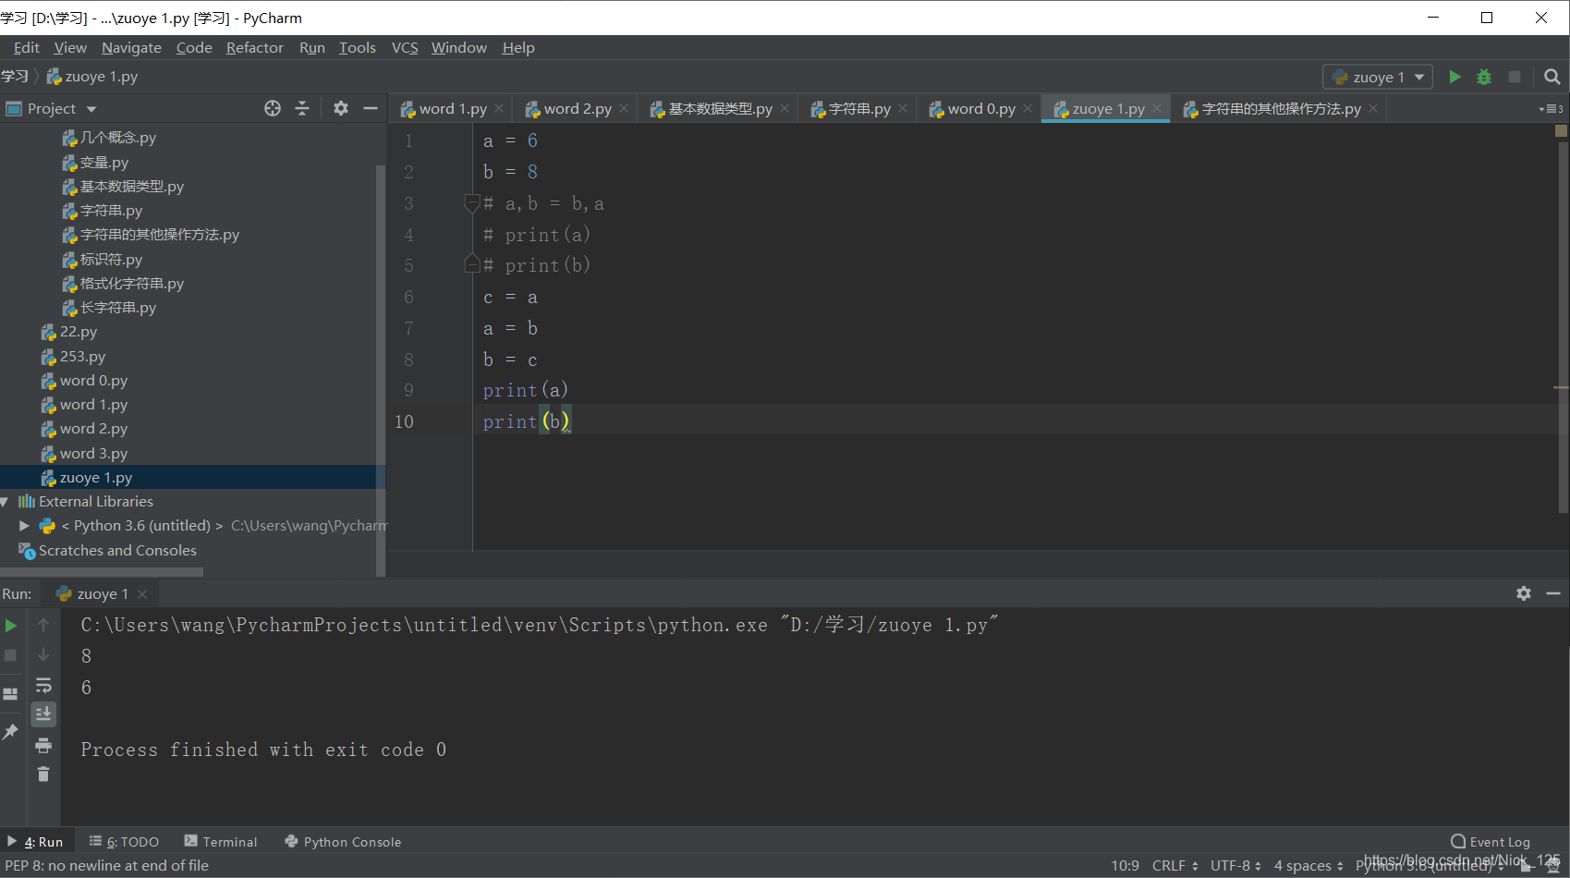Open the VCS menu
Viewport: 1570px width, 878px height.
click(x=405, y=48)
